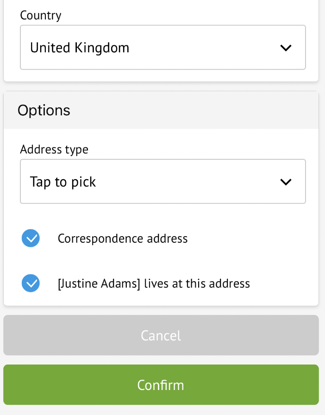Click the "Country" field label
325x415 pixels.
(41, 15)
